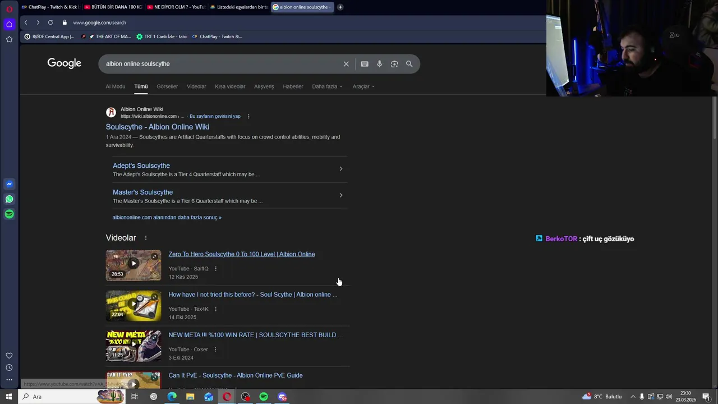Reload the Google search page
Viewport: 718px width, 404px height.
click(x=50, y=22)
